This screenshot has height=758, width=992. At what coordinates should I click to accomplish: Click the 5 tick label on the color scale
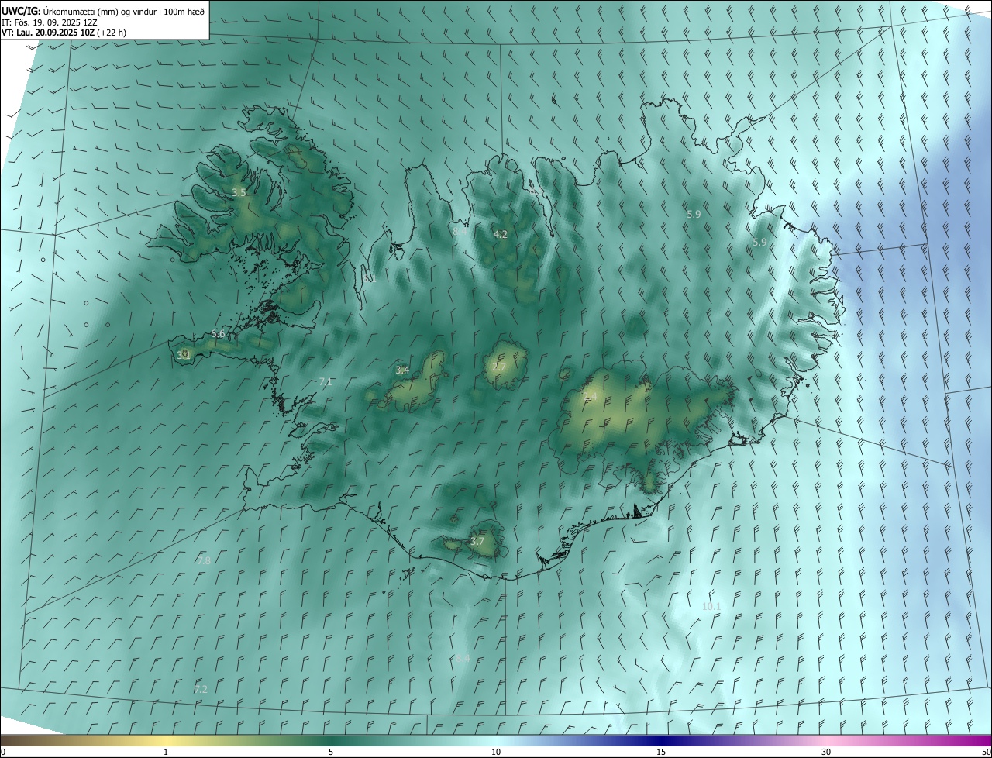pos(331,752)
